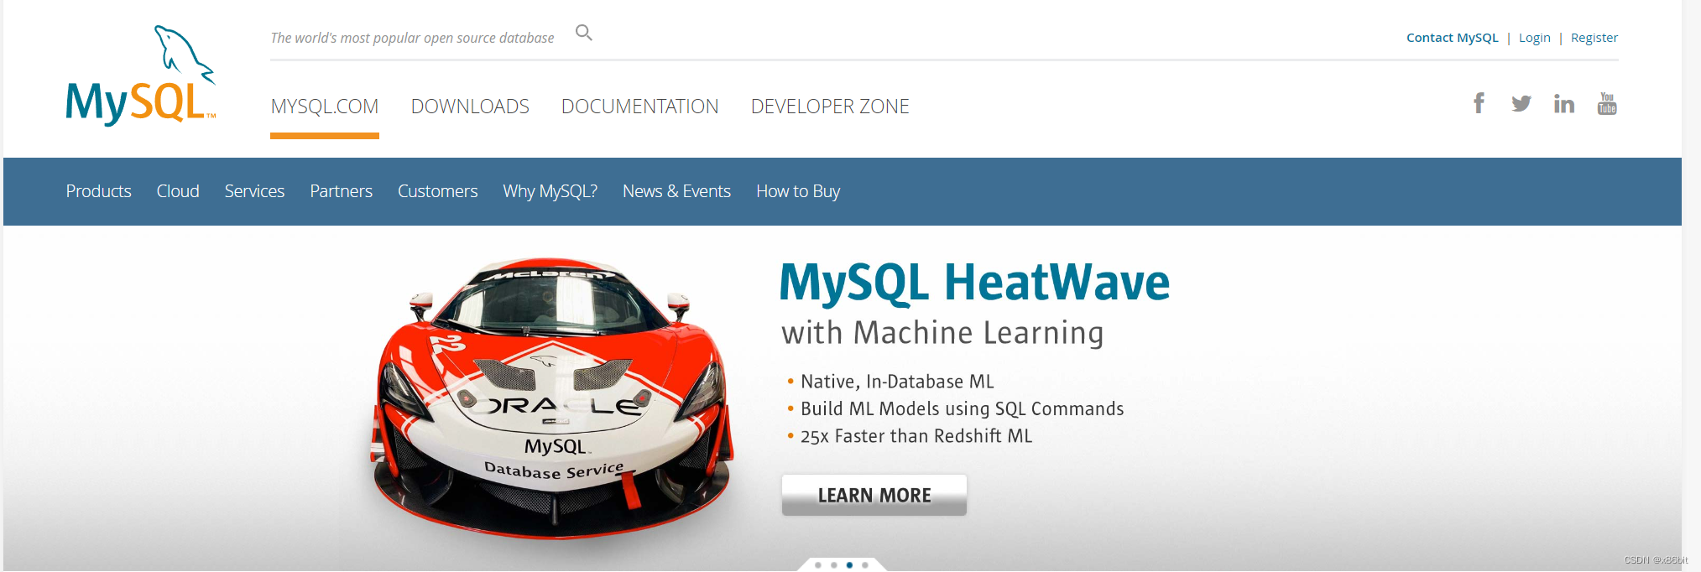Open News & Events menu item
The height and width of the screenshot is (572, 1701).
[x=676, y=191]
